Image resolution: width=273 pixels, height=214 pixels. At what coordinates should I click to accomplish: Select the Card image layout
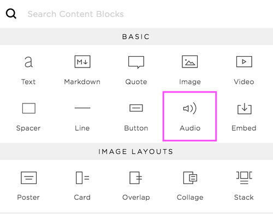click(82, 186)
